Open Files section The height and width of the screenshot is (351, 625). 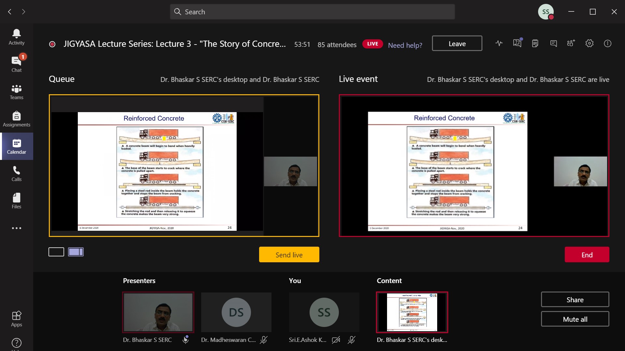17,201
